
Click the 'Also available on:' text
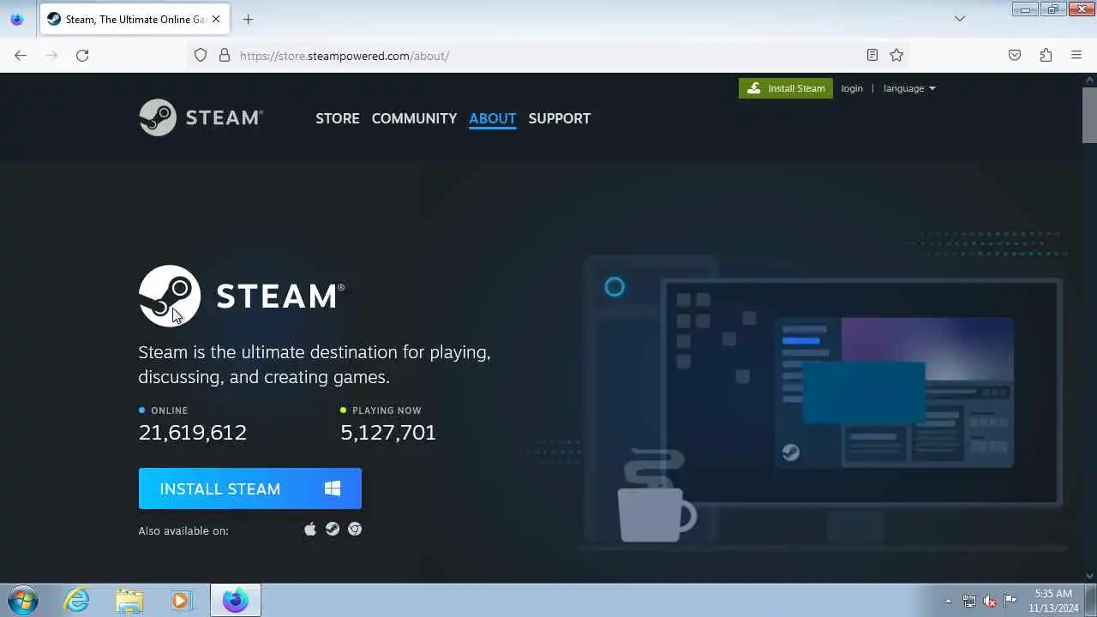click(x=183, y=530)
